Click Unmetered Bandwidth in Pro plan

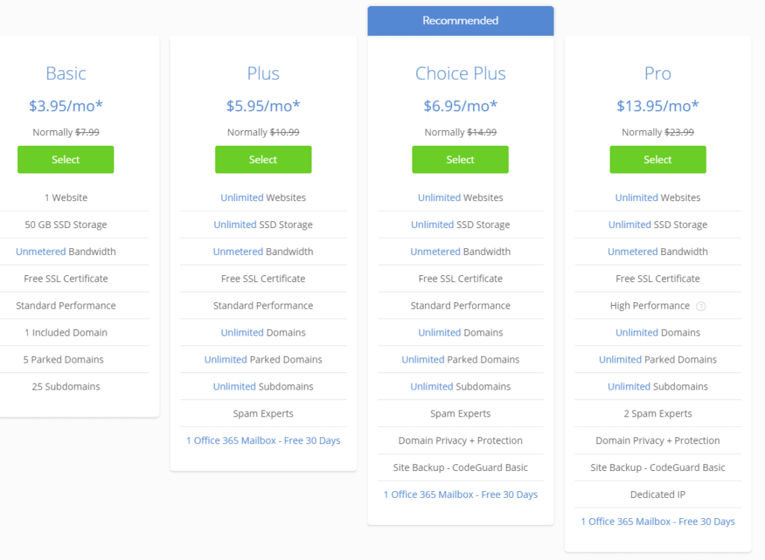(632, 252)
